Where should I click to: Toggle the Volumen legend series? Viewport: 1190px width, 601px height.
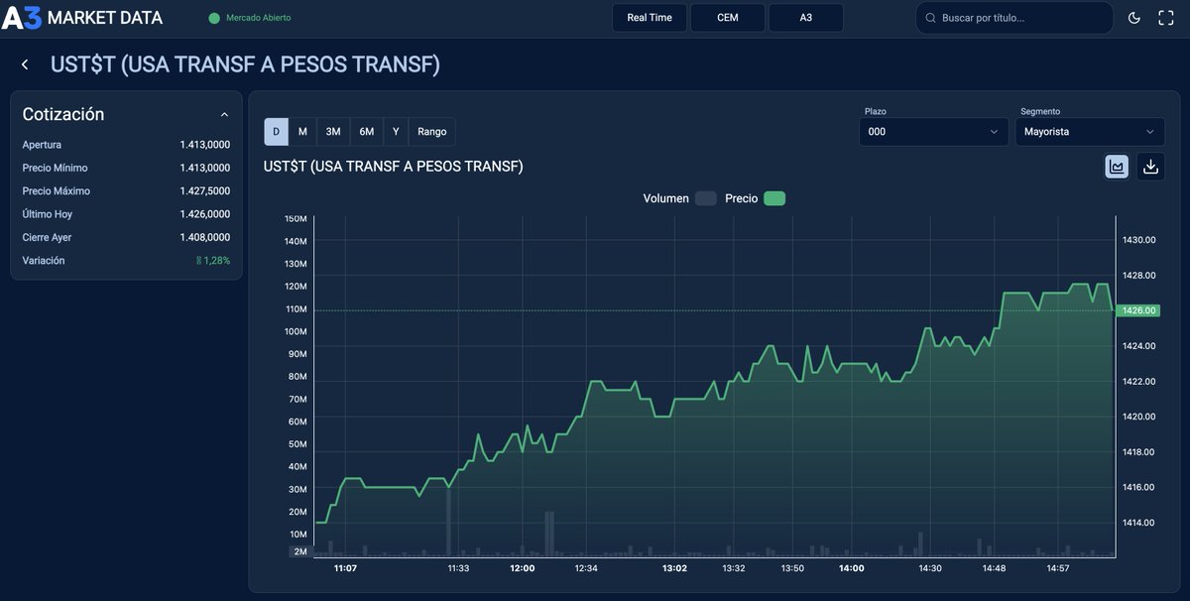pyautogui.click(x=679, y=198)
